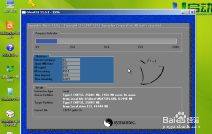Open the Windows boot repair icon
The image size is (212, 134).
[x=10, y=114]
